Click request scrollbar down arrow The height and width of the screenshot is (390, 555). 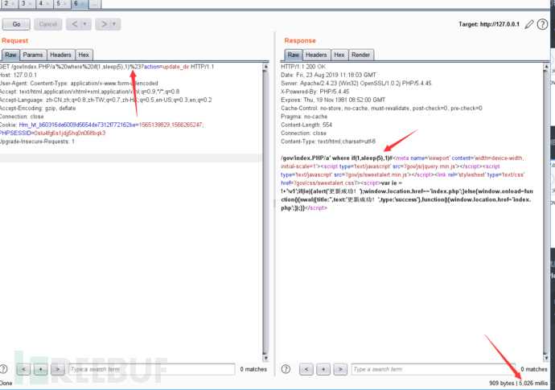coord(265,358)
